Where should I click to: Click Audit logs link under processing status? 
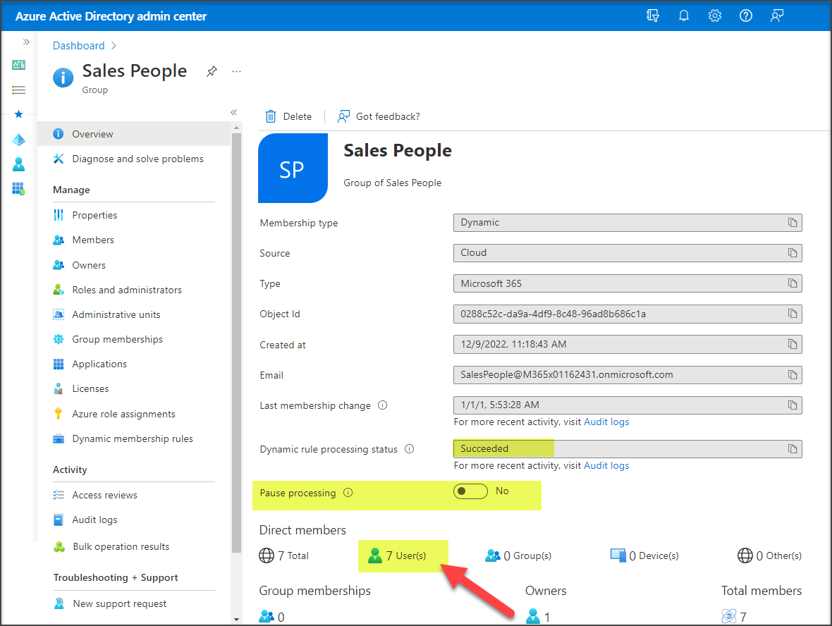(x=606, y=465)
